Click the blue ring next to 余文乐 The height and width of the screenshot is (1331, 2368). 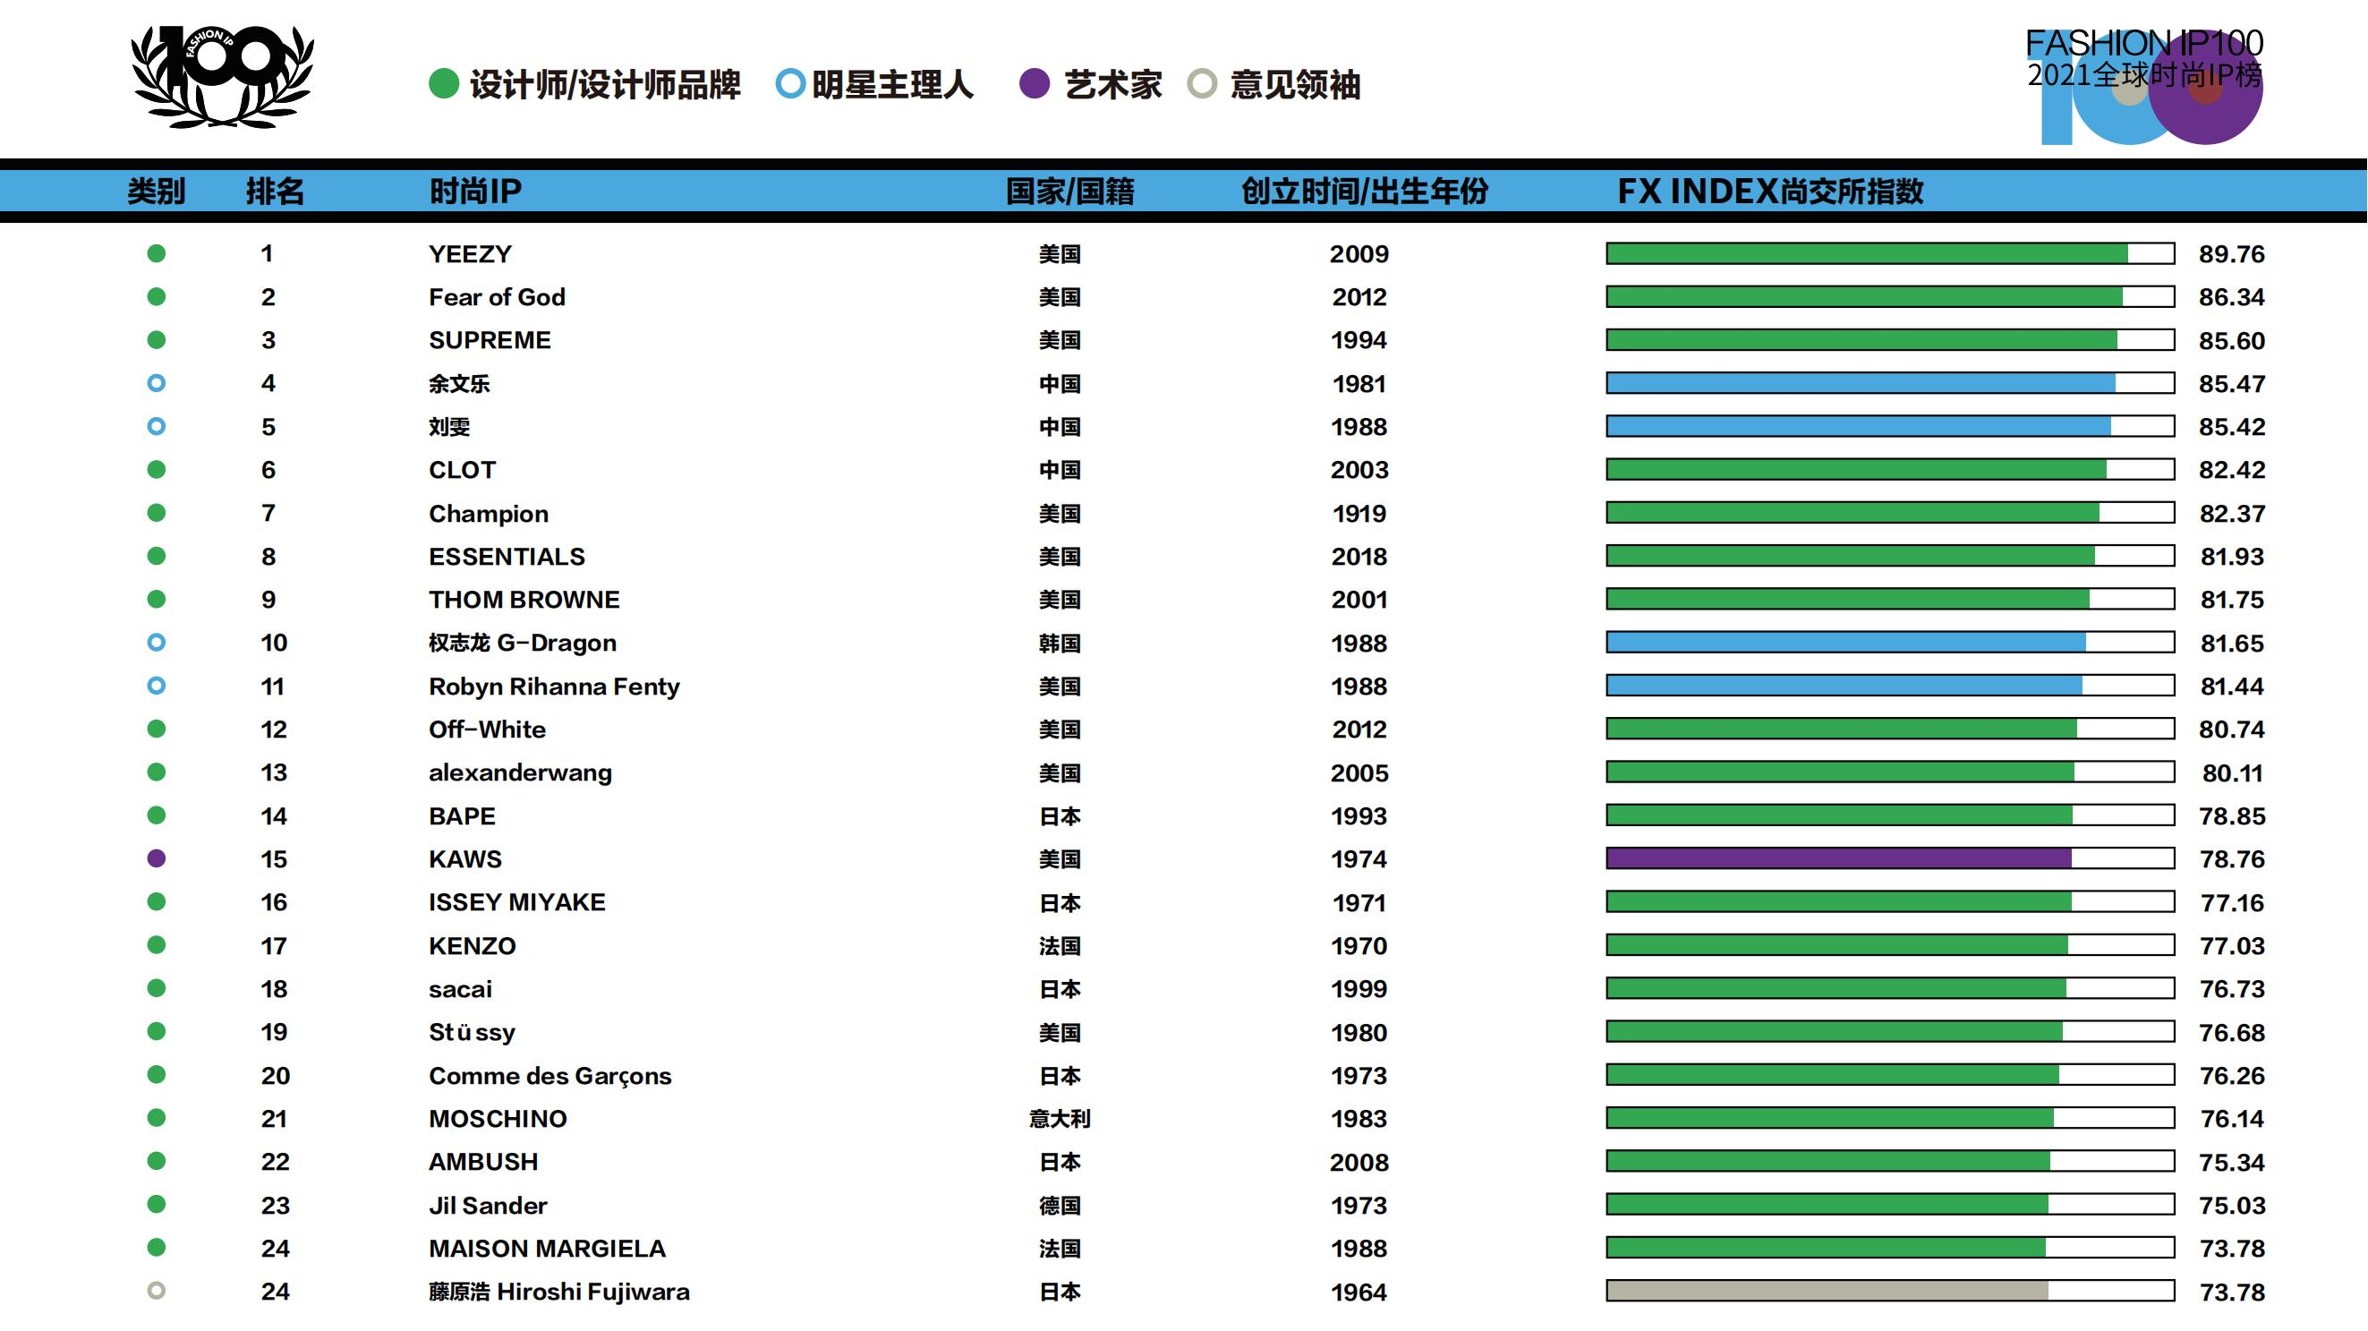[x=157, y=383]
